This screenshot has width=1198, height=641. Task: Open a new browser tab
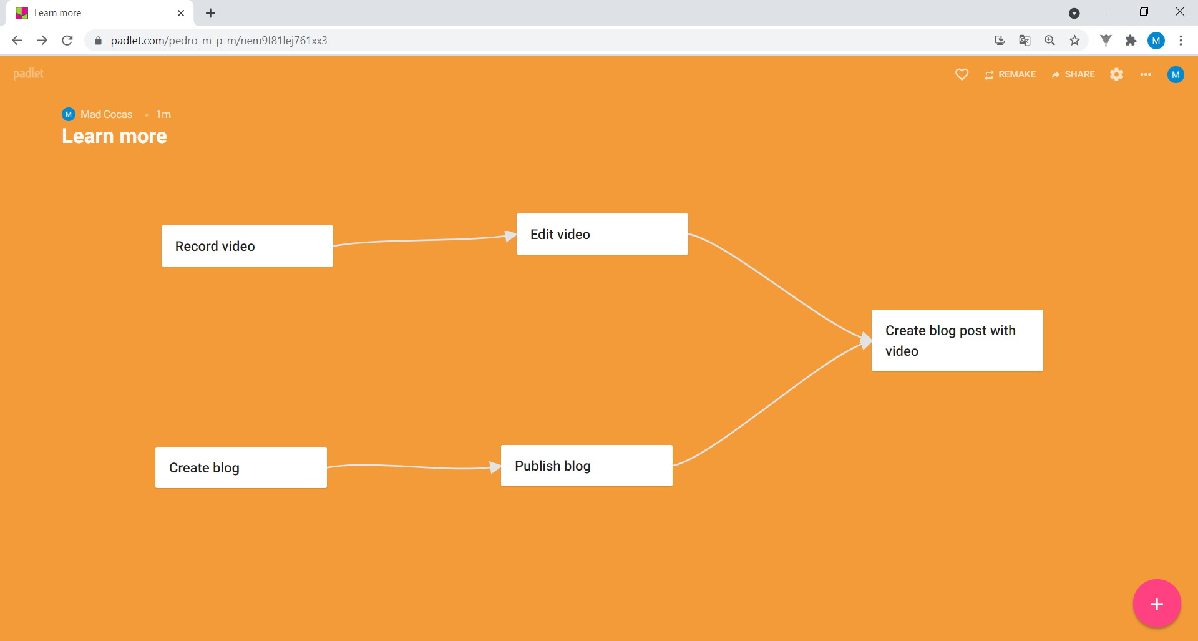coord(211,13)
